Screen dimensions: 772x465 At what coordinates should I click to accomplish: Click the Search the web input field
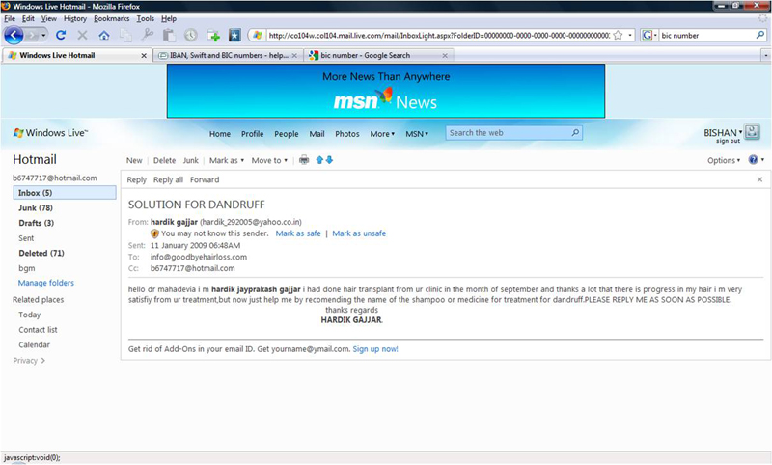tap(507, 133)
